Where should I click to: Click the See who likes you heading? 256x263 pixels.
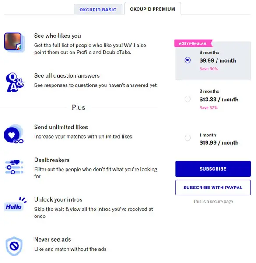pyautogui.click(x=57, y=36)
